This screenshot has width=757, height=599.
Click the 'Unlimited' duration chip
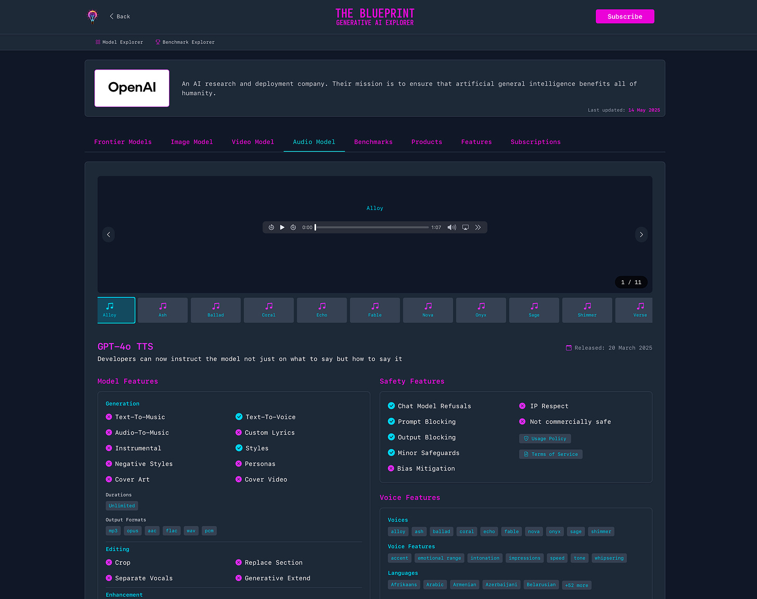click(122, 506)
